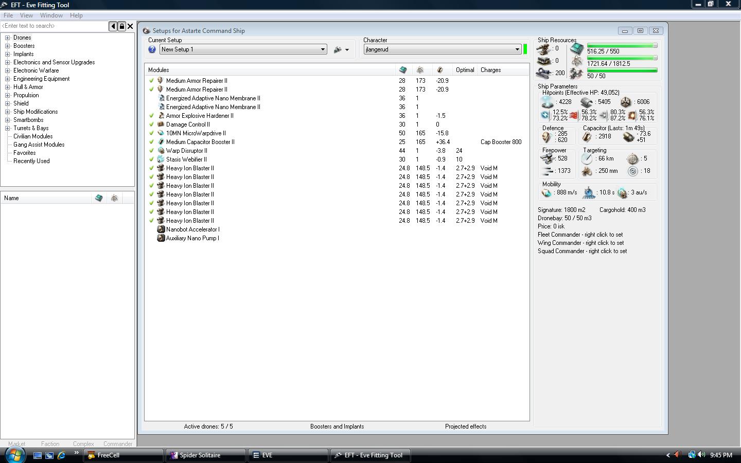Toggle the Armor Explosive Hardener II checkmark
The image size is (741, 463).
pos(151,116)
